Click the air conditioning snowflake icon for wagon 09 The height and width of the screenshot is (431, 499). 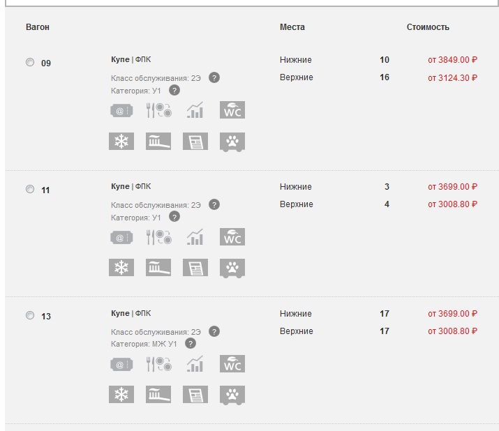tap(121, 142)
